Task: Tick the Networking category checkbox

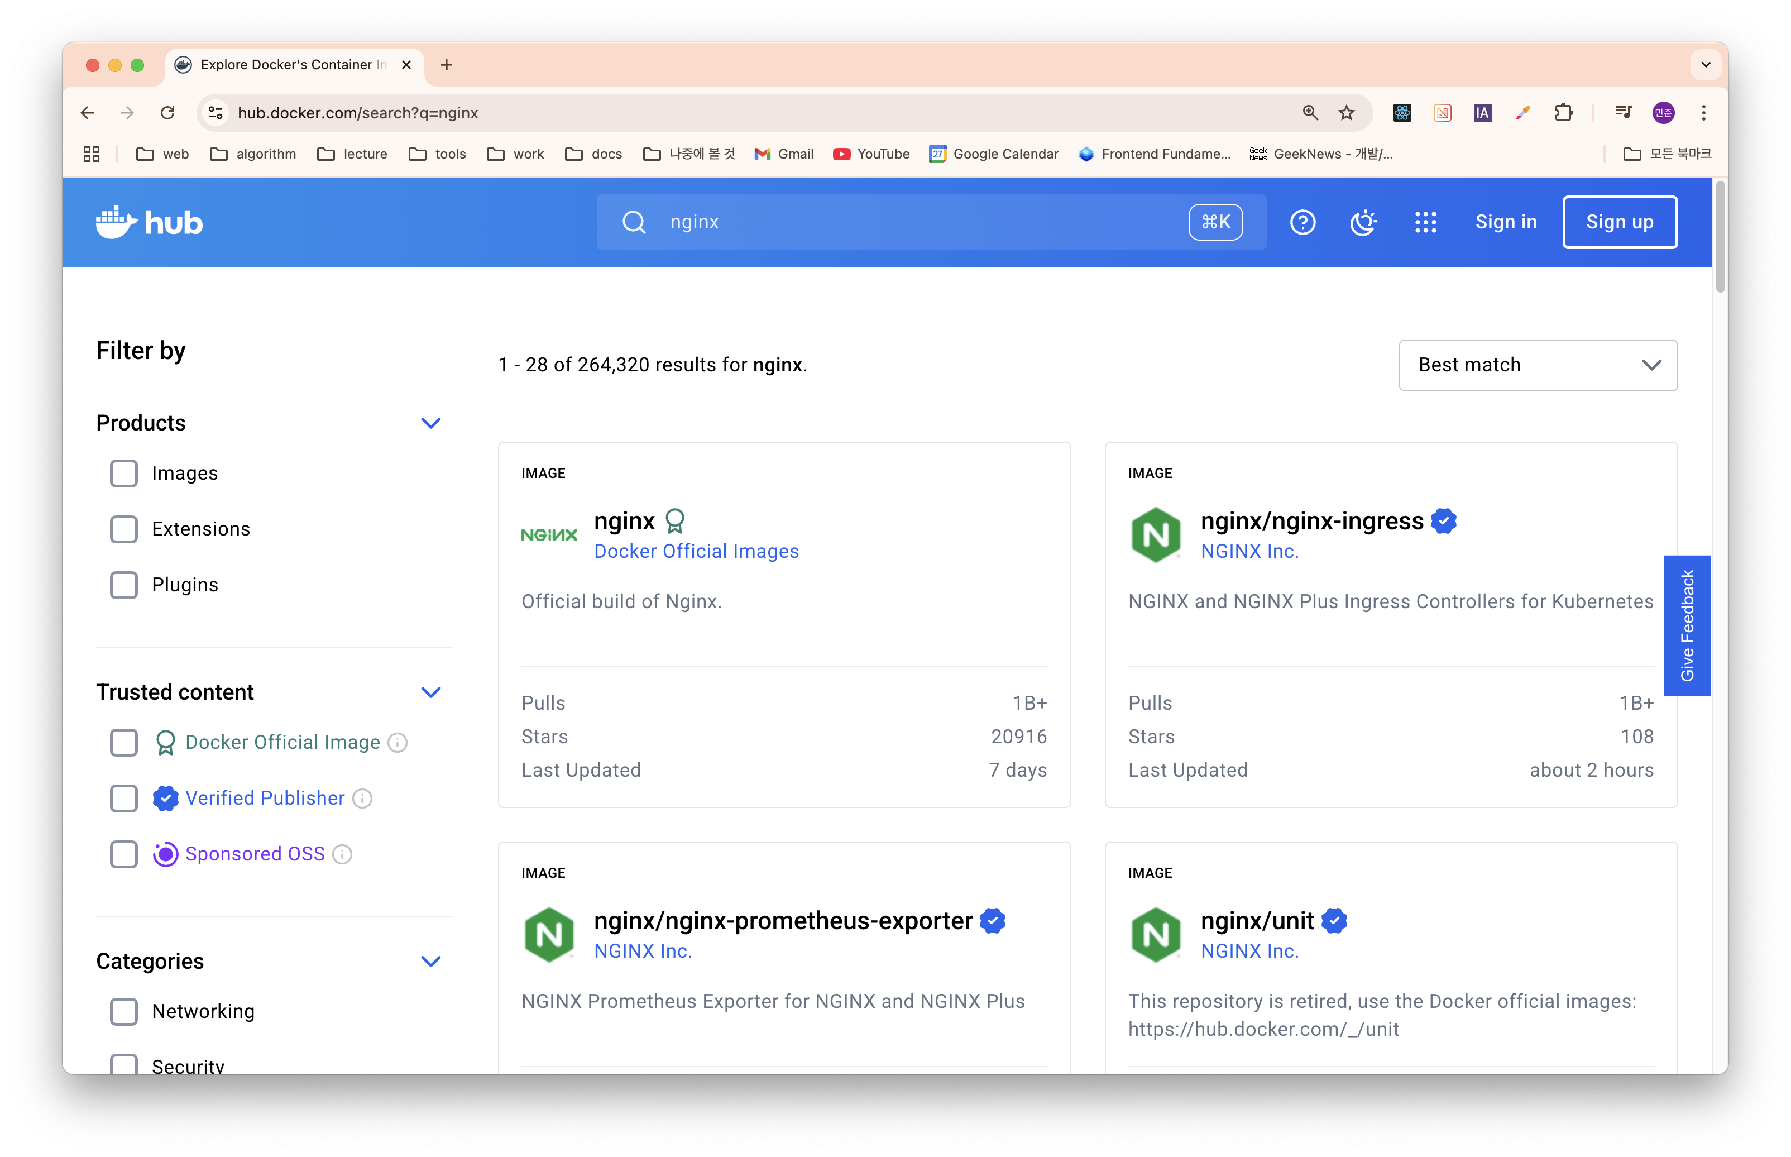Action: (x=124, y=1011)
